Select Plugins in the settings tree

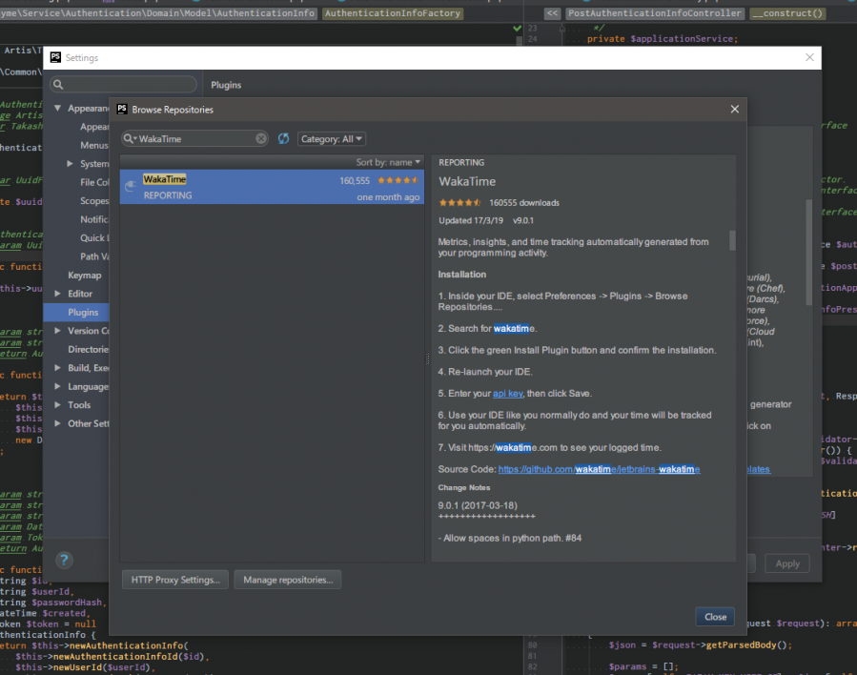(76, 312)
